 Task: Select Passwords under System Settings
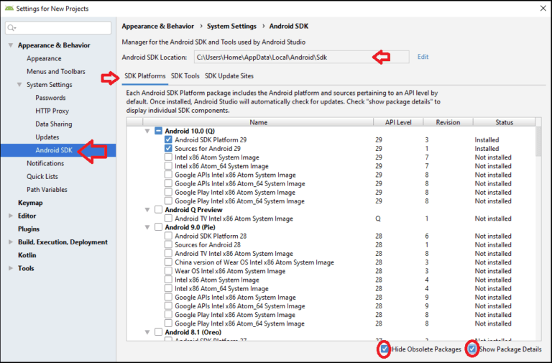[50, 98]
